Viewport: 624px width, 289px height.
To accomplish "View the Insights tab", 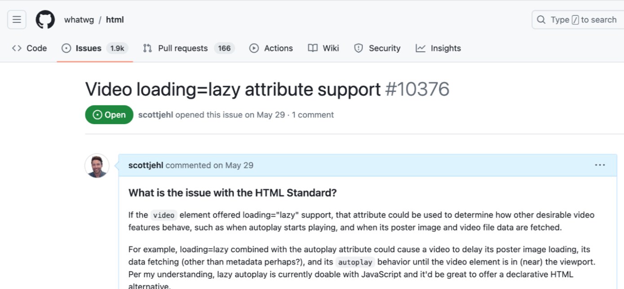I will coord(438,48).
